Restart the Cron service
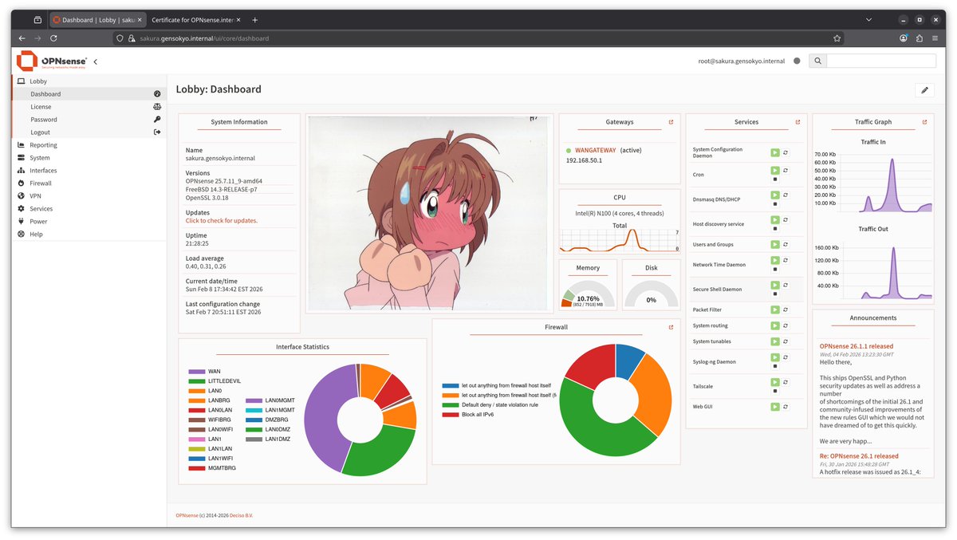Viewport: 957px width, 540px height. click(786, 171)
